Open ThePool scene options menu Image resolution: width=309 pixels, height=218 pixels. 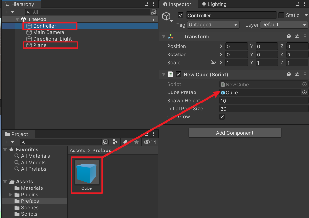tap(153, 19)
